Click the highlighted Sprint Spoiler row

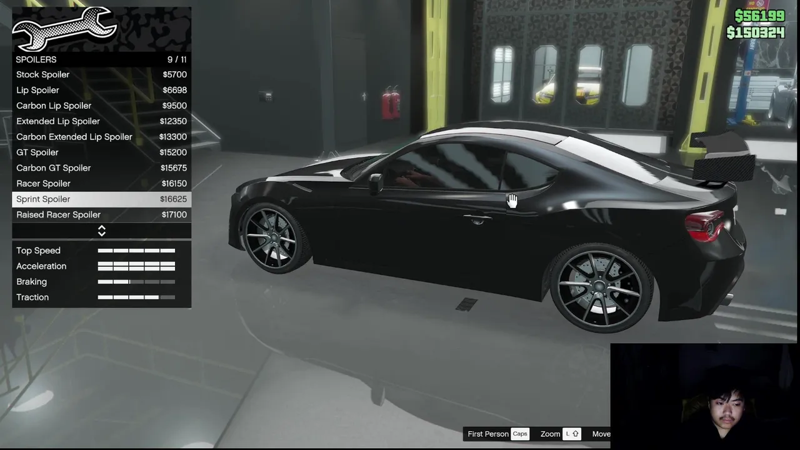(102, 199)
